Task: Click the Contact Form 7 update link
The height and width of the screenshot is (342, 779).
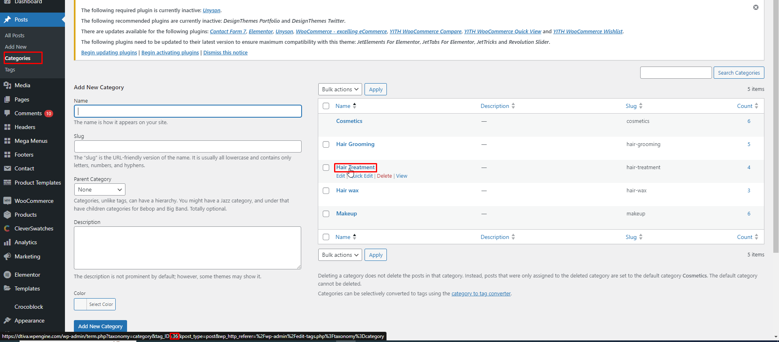Action: pos(228,31)
